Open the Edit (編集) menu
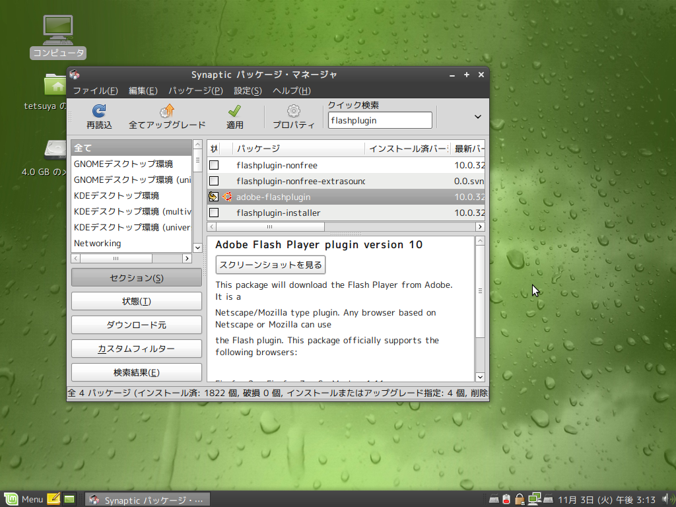 [x=143, y=90]
